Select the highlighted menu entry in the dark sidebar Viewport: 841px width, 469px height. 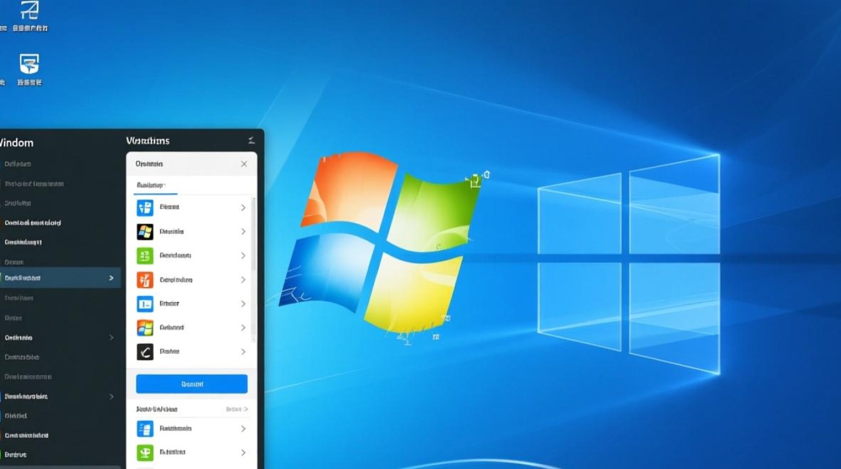click(x=56, y=278)
